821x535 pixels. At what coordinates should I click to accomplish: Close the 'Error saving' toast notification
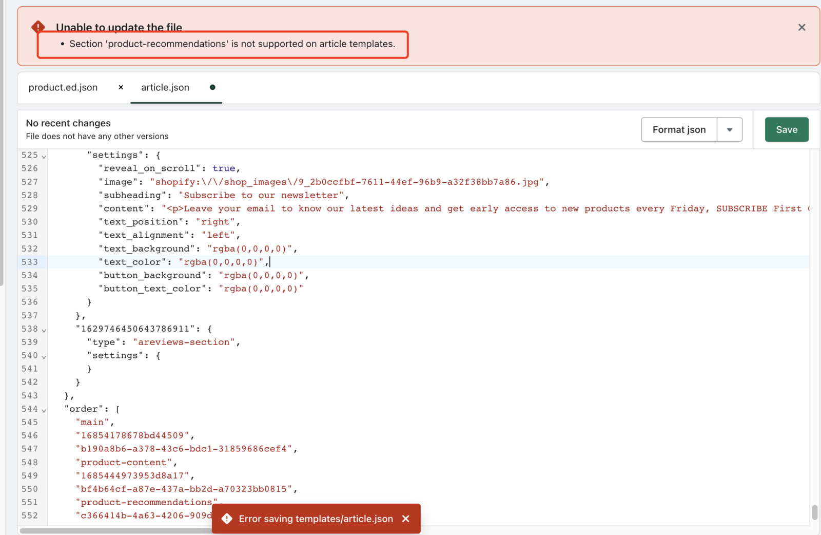406,519
